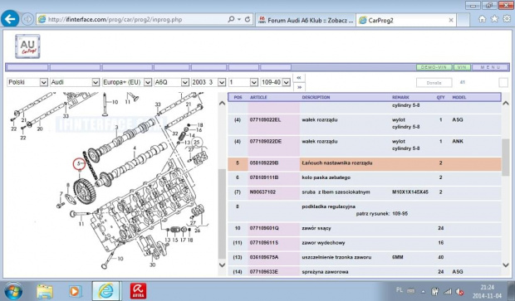Screen dimensions: 515x301
Task: Go to next diagram with » button
Action: (x=299, y=87)
